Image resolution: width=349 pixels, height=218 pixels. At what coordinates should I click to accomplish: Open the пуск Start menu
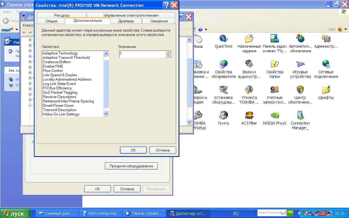tap(14, 214)
